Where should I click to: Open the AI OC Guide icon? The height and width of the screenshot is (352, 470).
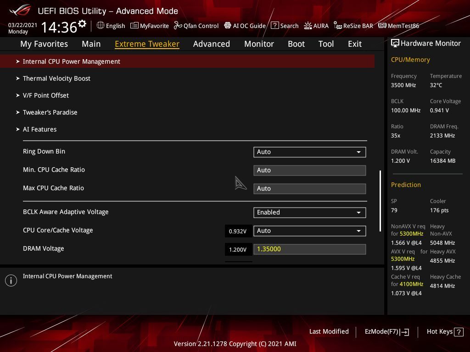click(x=228, y=26)
